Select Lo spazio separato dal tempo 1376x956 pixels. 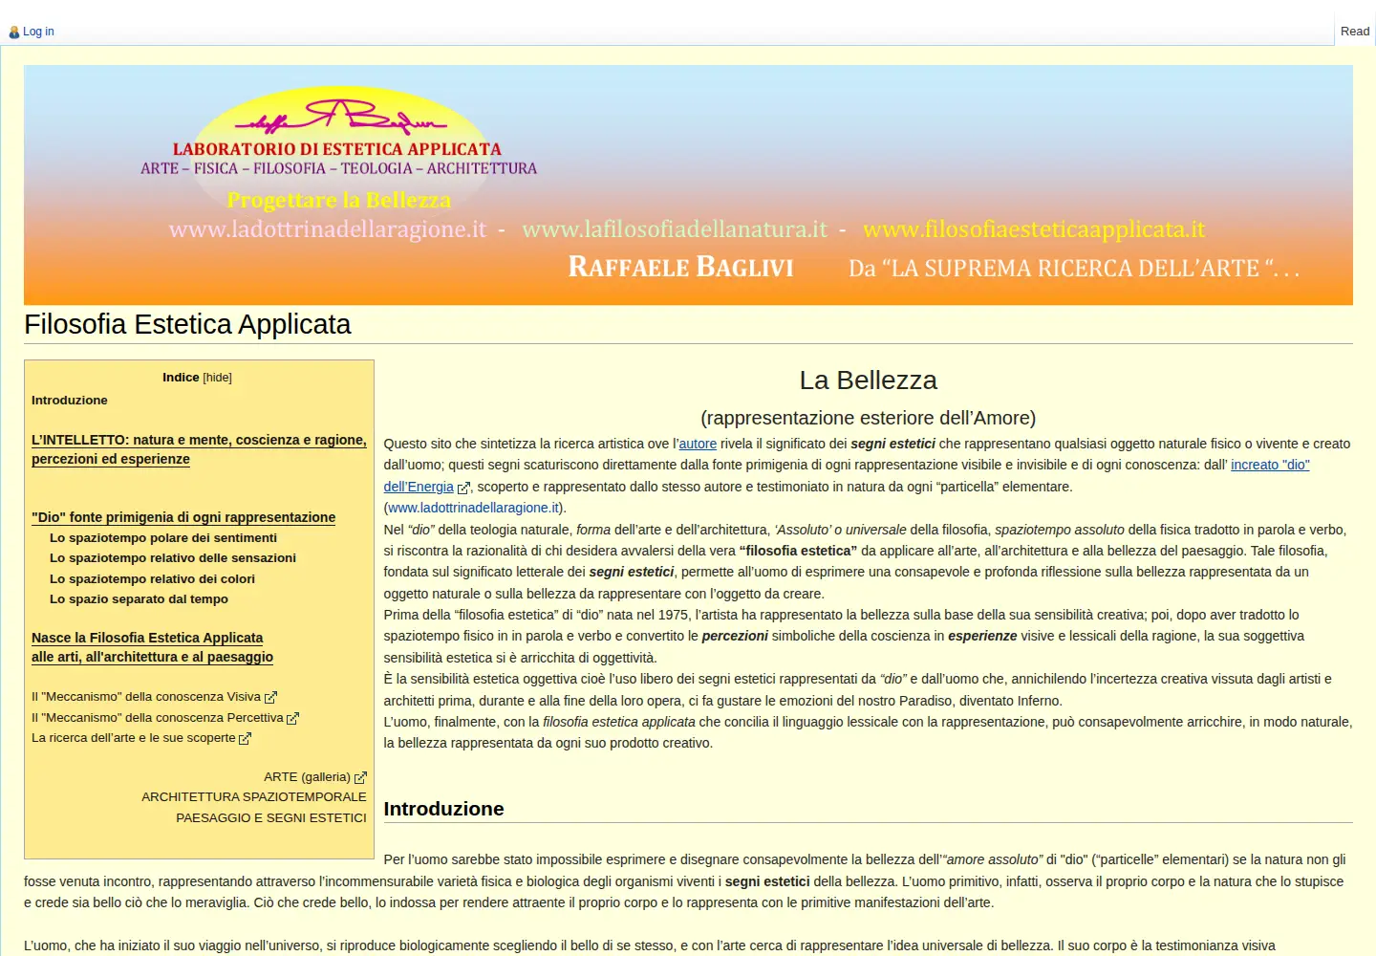click(139, 599)
